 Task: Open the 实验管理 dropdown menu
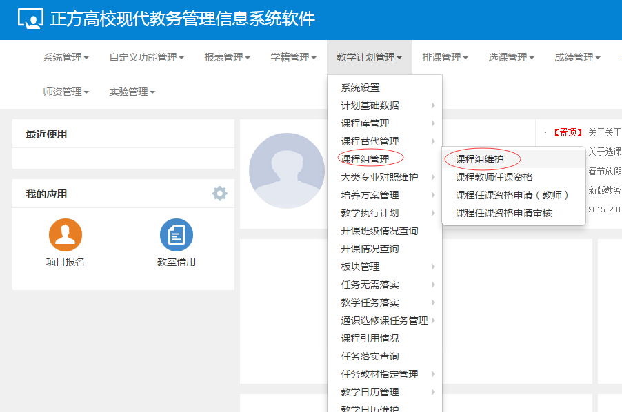pyautogui.click(x=132, y=92)
